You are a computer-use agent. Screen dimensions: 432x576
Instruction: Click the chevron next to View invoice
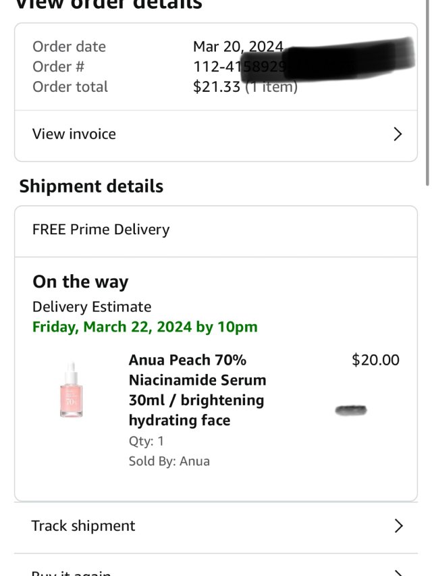(398, 134)
